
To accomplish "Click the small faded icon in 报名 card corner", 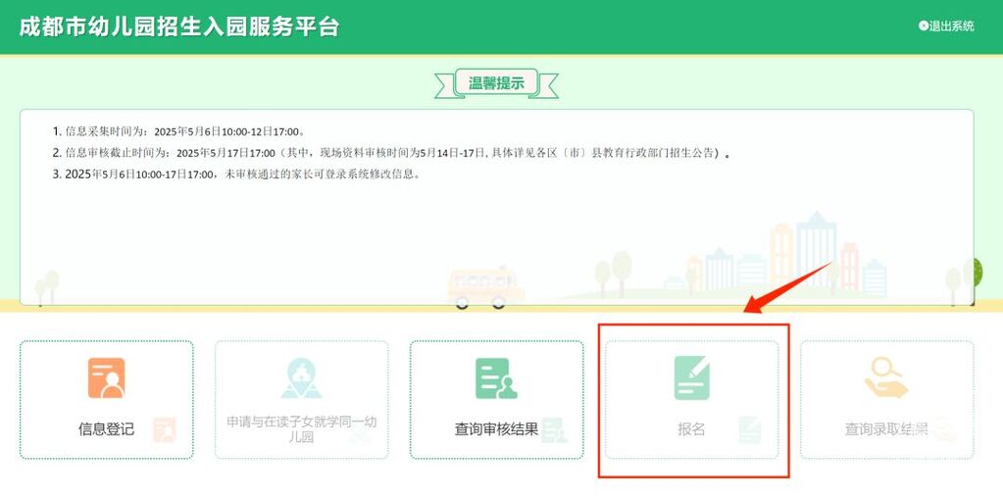I will 749,429.
